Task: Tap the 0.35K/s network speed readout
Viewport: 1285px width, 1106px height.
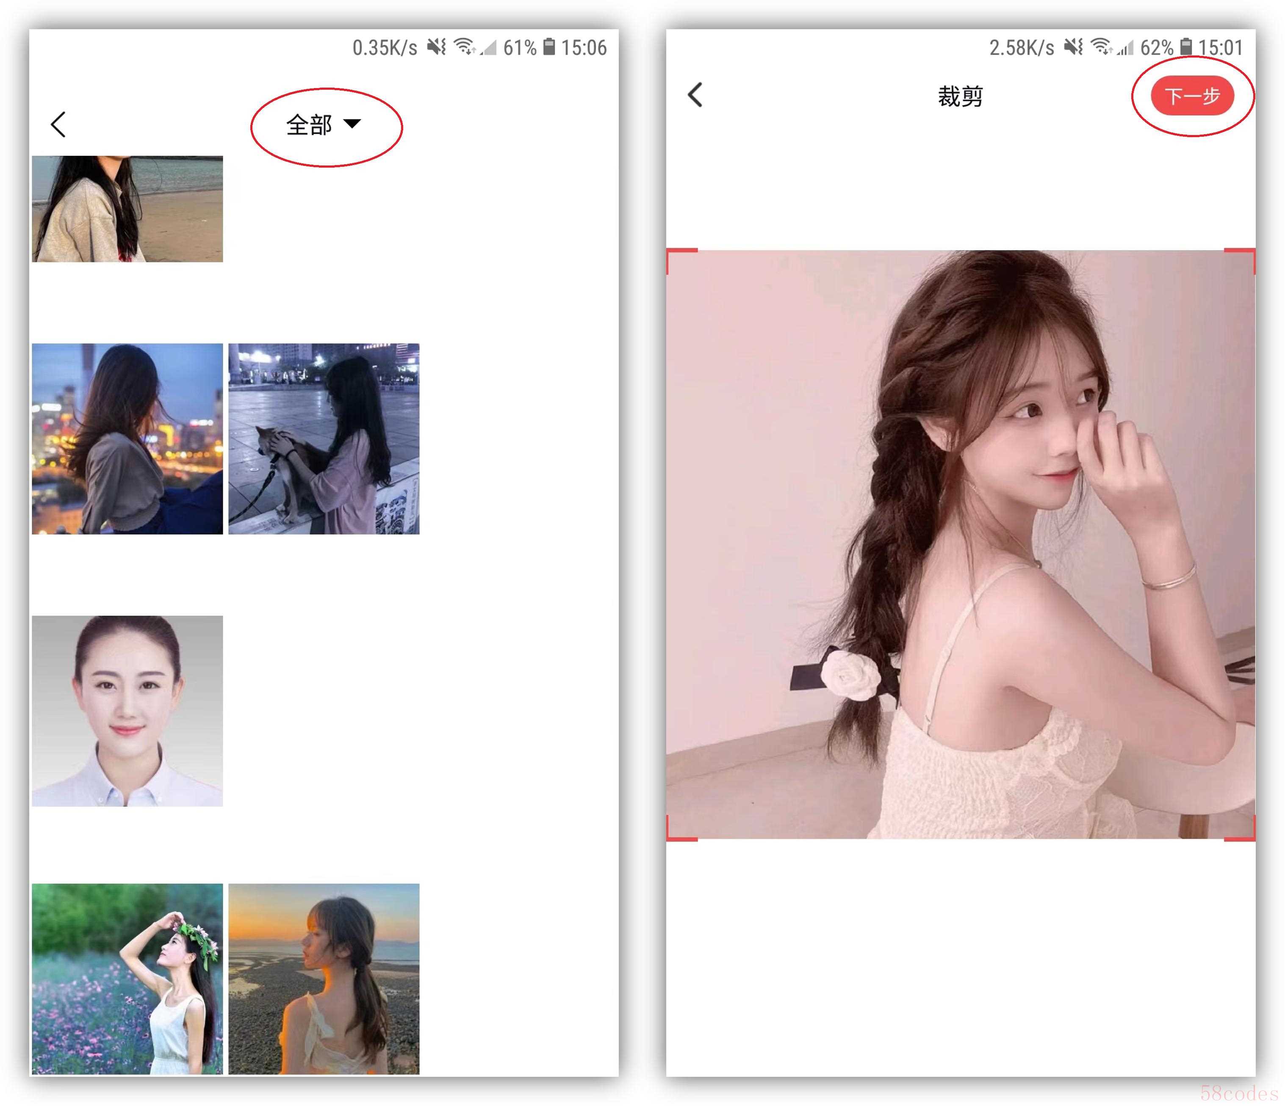Action: (x=385, y=47)
